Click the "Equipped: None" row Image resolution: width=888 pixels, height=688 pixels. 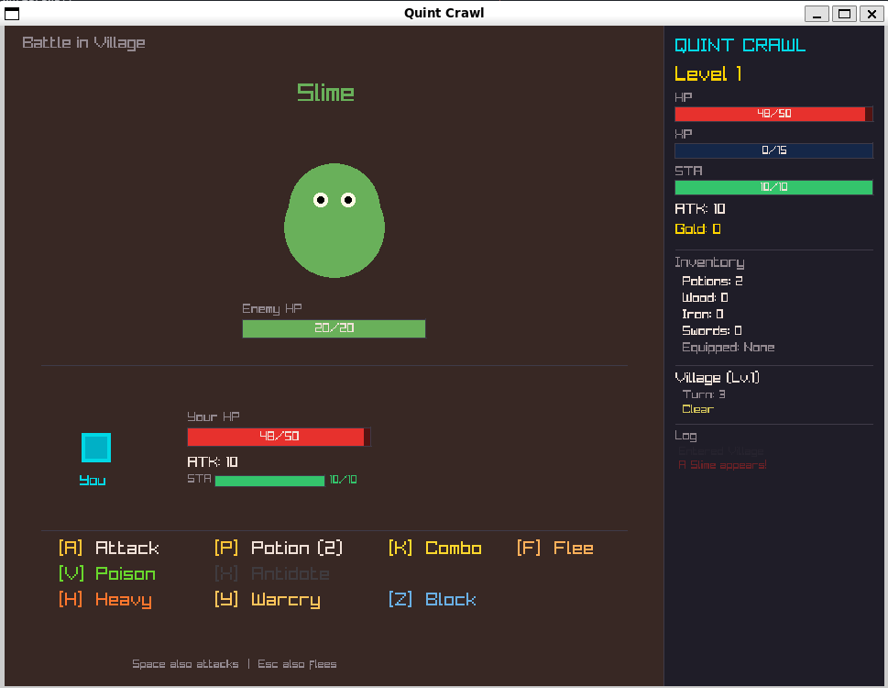coord(729,348)
